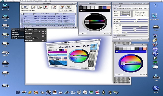Click Cancel in the Text color window
This screenshot has width=163, height=96.
point(106,33)
